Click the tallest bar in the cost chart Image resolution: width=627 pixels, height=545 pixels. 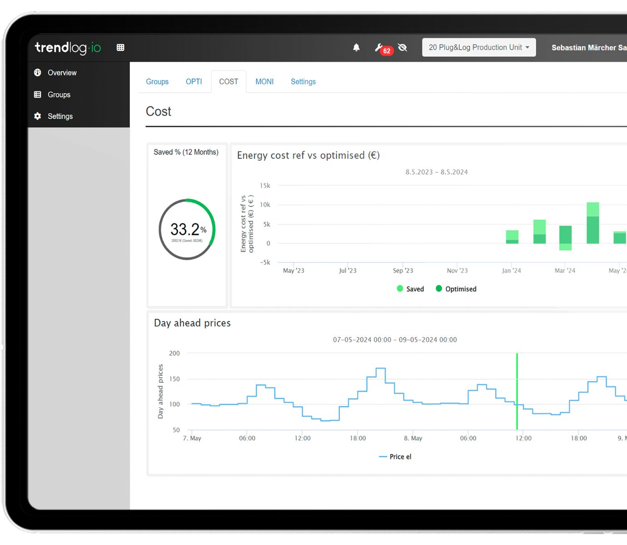click(x=593, y=223)
